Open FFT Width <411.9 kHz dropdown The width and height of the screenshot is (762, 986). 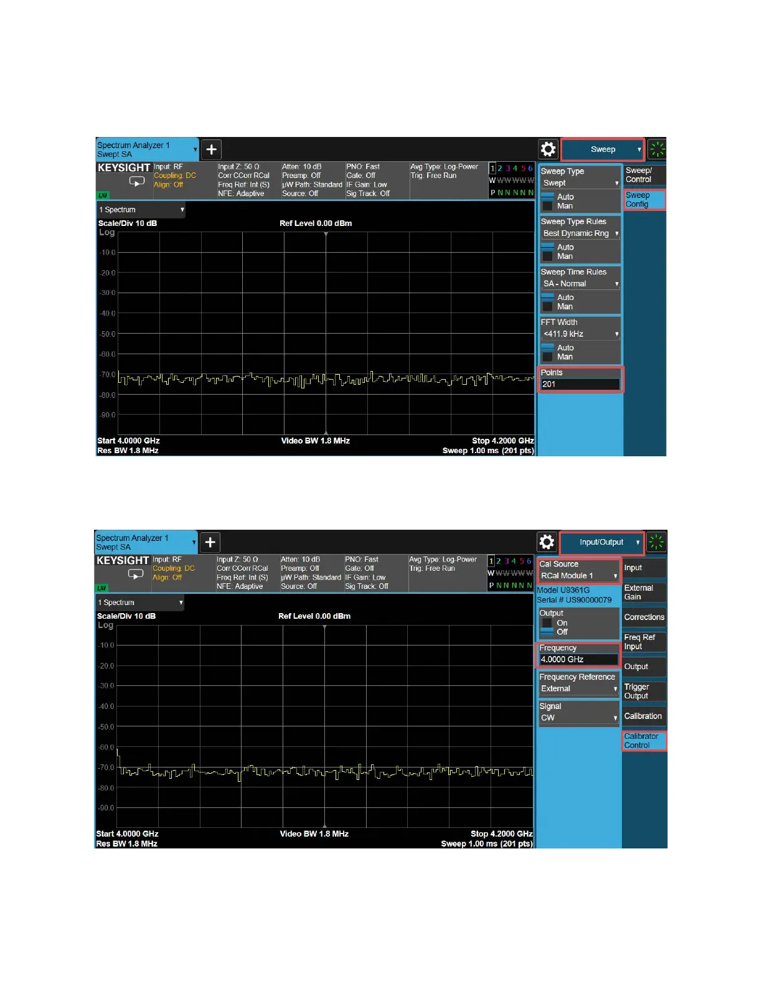tap(580, 334)
